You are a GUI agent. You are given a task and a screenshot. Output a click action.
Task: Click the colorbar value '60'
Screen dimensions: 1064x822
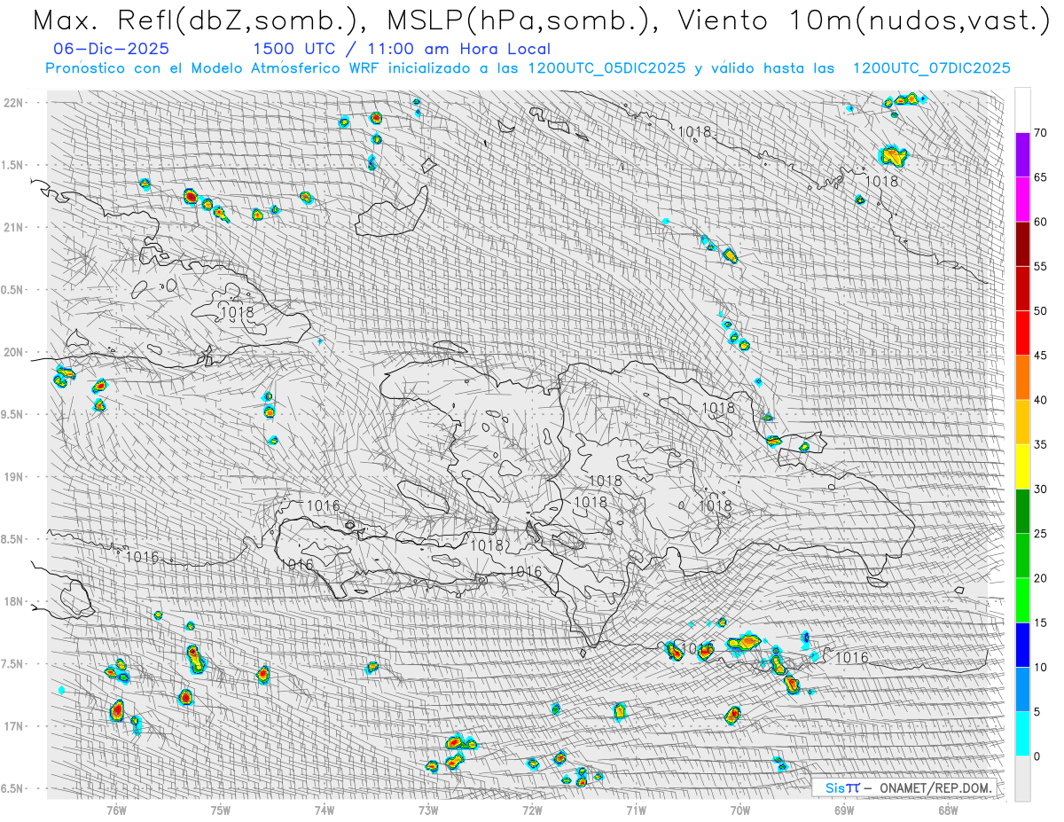tap(1040, 222)
